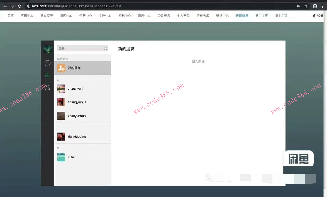Bookmark this page with star icon
This screenshot has width=327, height=197.
click(306, 6)
